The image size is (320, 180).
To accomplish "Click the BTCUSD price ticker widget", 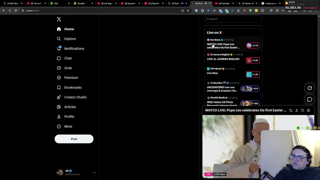I will [301, 5].
